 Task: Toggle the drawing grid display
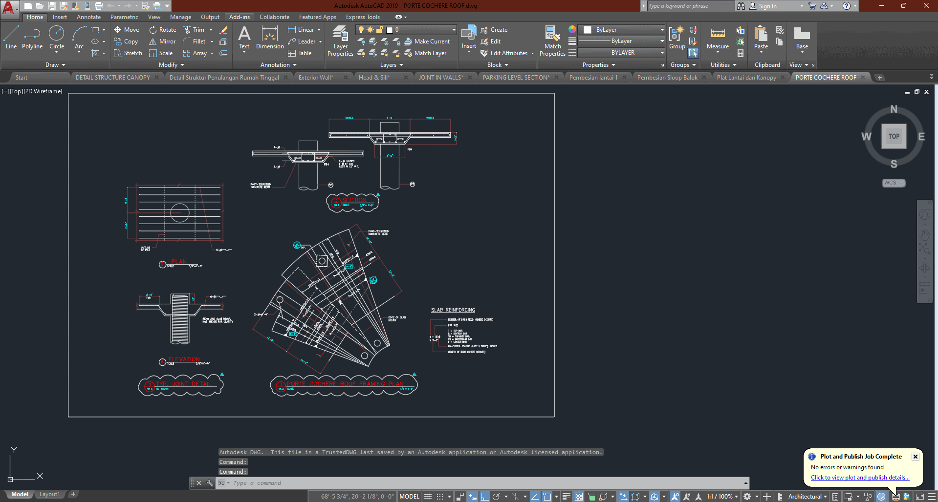pos(428,496)
